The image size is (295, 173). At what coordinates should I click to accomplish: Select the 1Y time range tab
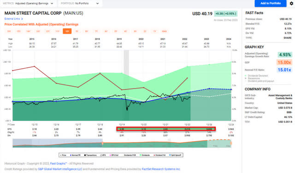click(x=154, y=31)
